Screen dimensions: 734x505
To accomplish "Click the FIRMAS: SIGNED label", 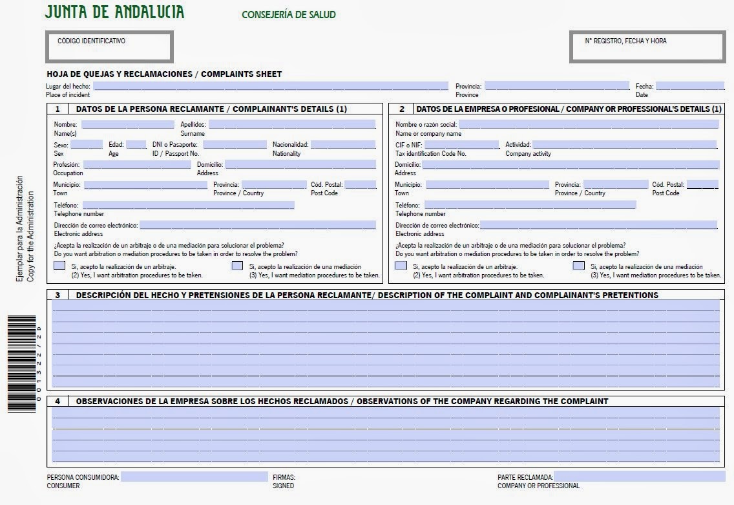I will point(284,482).
